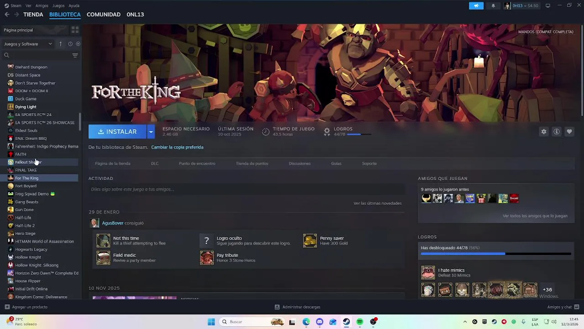Show hidden system tray icons chevron
Screen dimensions: 584x329
pyautogui.click(x=465, y=322)
